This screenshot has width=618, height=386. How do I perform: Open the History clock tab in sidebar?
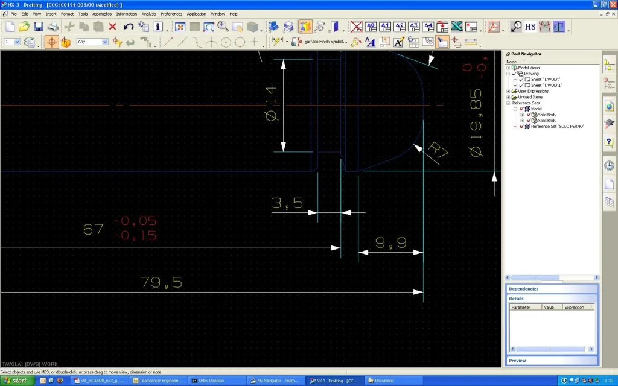[x=609, y=165]
